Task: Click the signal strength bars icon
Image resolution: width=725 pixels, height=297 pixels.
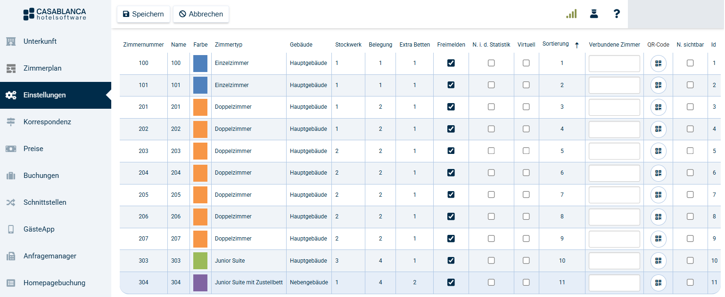Action: click(x=571, y=14)
